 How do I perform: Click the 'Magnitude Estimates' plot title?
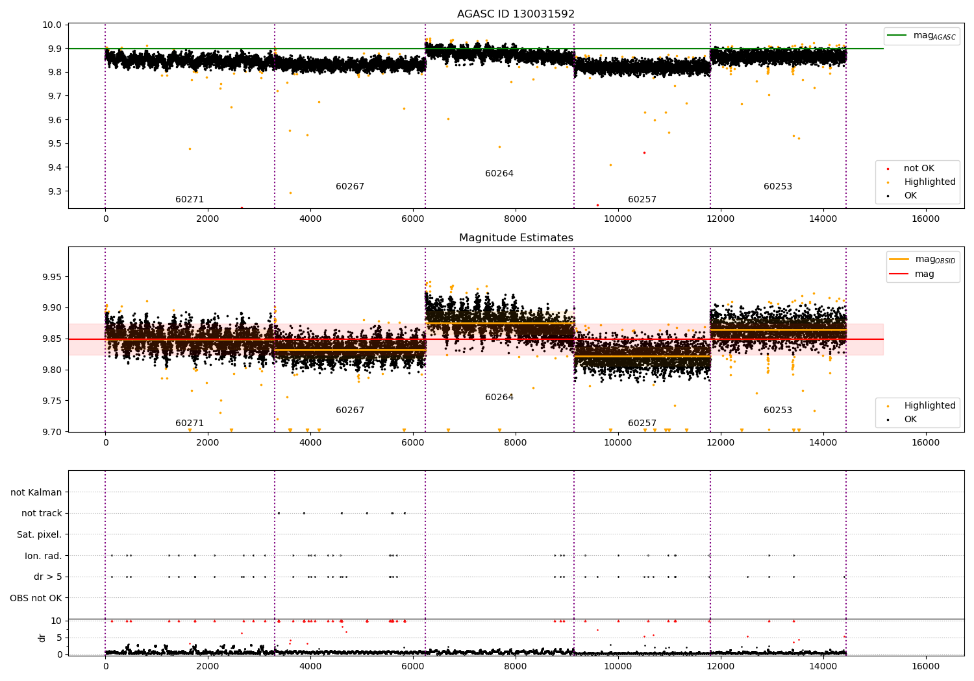516,238
